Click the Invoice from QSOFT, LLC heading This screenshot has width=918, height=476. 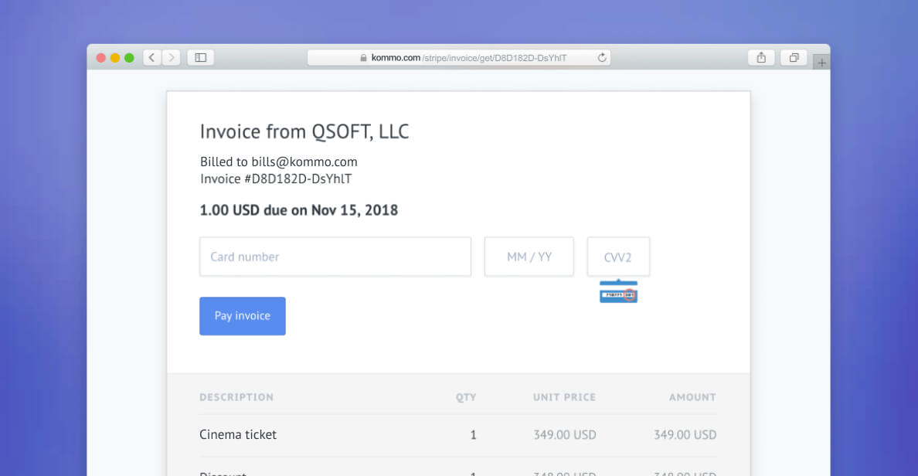[x=304, y=131]
